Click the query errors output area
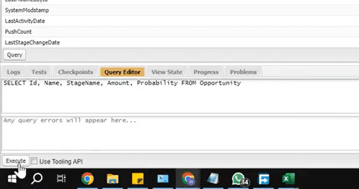The image size is (359, 189). point(181,133)
